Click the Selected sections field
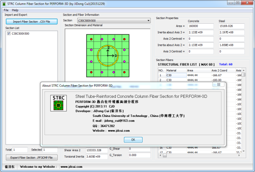Image resolution: width=255 pixels, height=172 pixels. tap(50, 150)
